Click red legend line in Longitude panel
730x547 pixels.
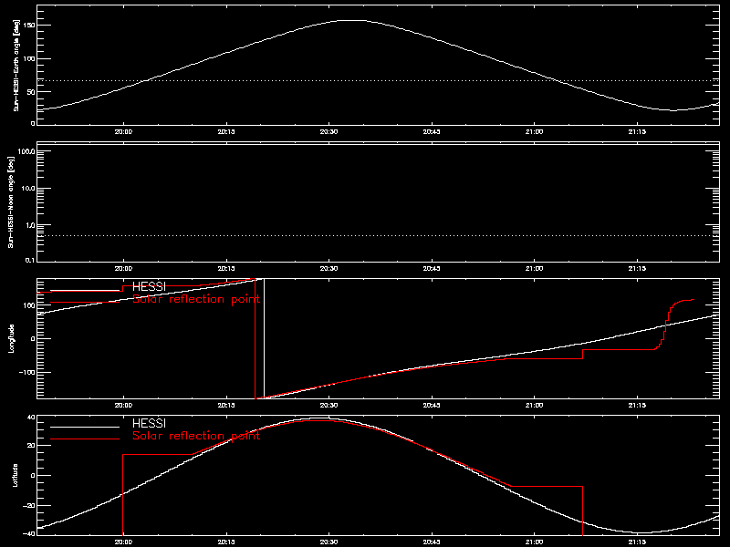click(x=85, y=303)
